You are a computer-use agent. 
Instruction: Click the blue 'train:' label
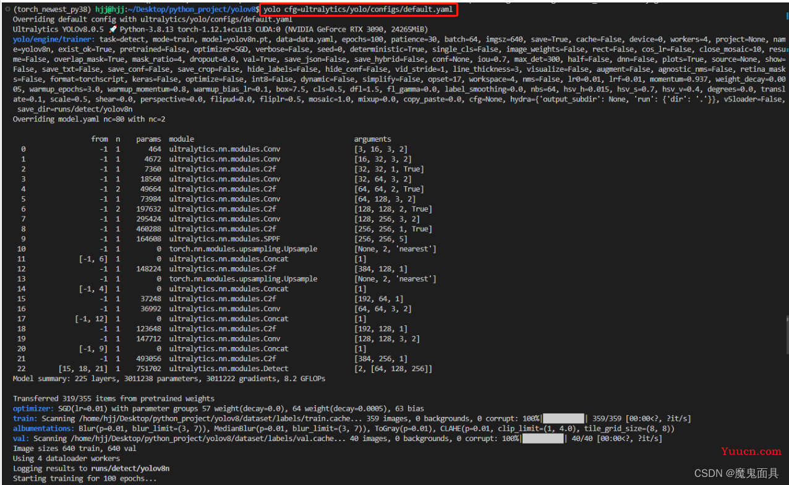(x=25, y=419)
